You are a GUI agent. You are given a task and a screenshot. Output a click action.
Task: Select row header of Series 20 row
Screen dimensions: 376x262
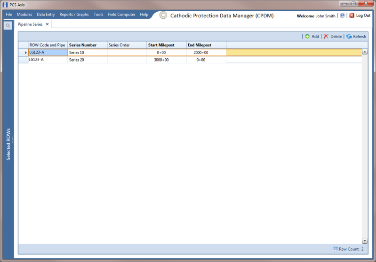[23, 60]
